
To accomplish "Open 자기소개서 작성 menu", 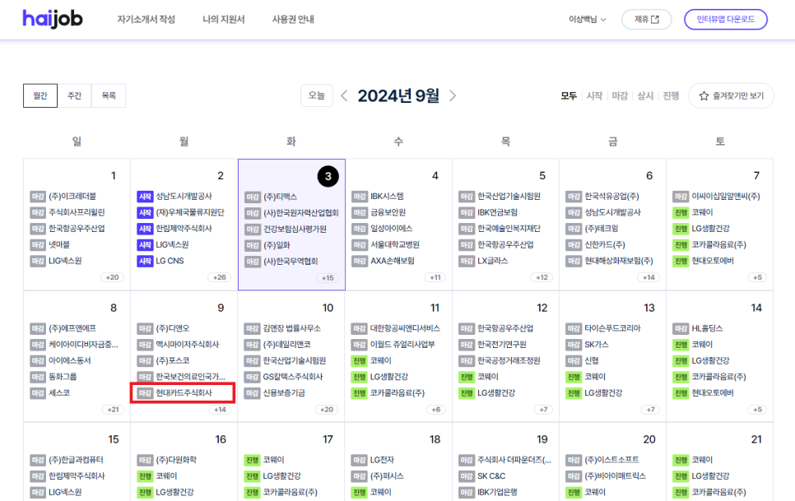I will 146,19.
